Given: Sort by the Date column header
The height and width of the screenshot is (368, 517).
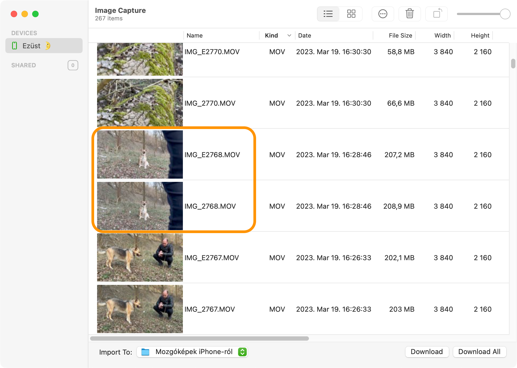Looking at the screenshot, I should point(334,35).
